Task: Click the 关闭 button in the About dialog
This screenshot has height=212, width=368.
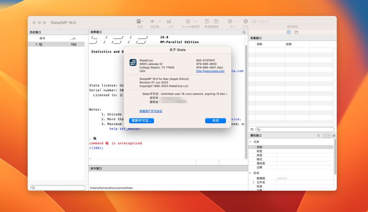Action: click(x=215, y=121)
